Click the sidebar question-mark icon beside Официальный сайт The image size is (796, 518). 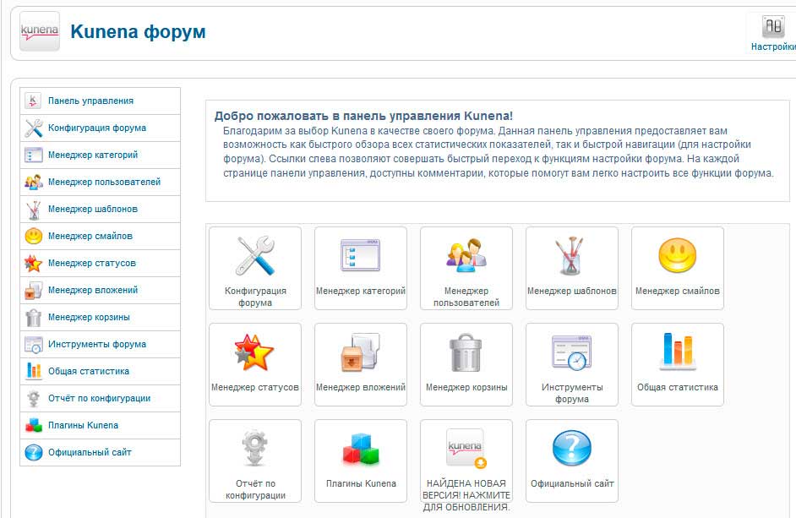34,452
